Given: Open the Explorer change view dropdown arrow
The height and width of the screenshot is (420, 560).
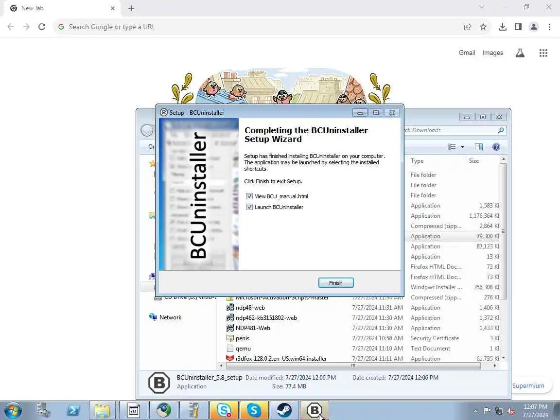Looking at the screenshot, I should click(x=462, y=147).
